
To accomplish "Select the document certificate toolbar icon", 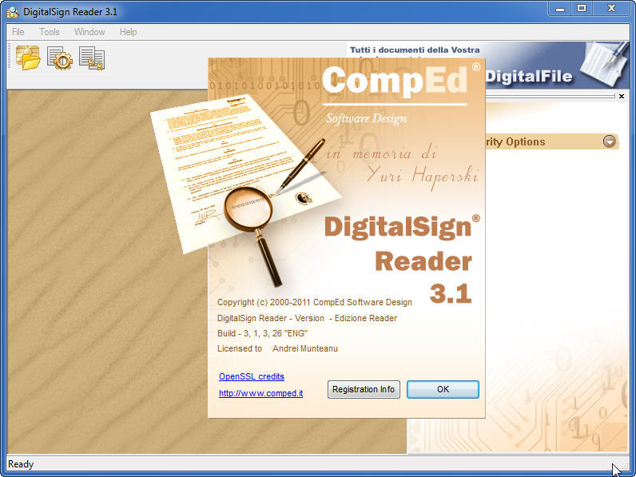I will pyautogui.click(x=92, y=58).
